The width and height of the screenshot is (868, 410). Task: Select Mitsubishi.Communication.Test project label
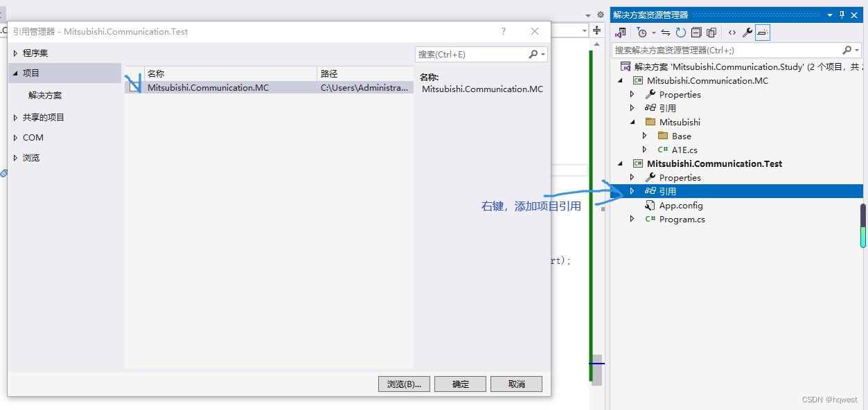tap(714, 163)
